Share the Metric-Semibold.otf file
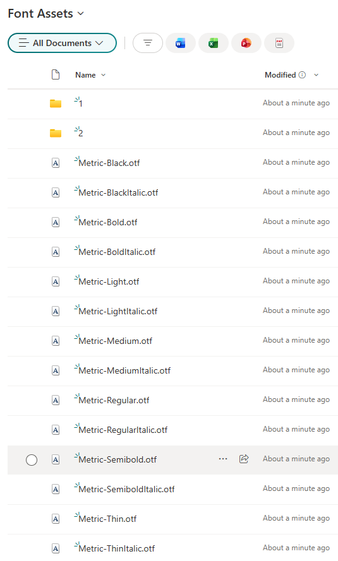Viewport: 338px width, 561px height. click(244, 459)
